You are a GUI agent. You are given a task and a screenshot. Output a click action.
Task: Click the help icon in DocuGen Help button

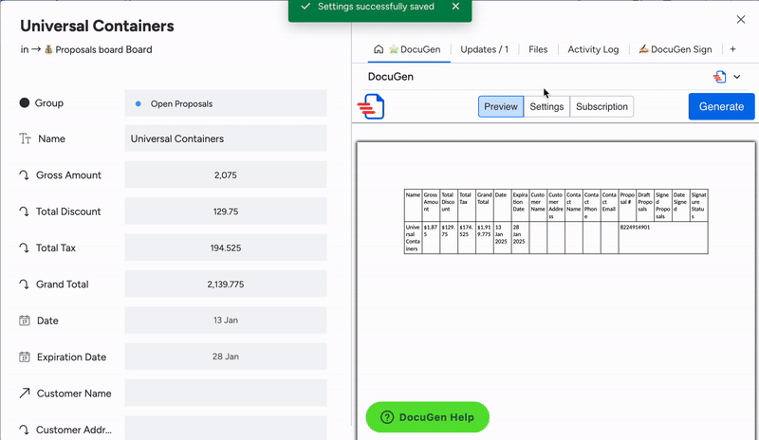pos(387,417)
